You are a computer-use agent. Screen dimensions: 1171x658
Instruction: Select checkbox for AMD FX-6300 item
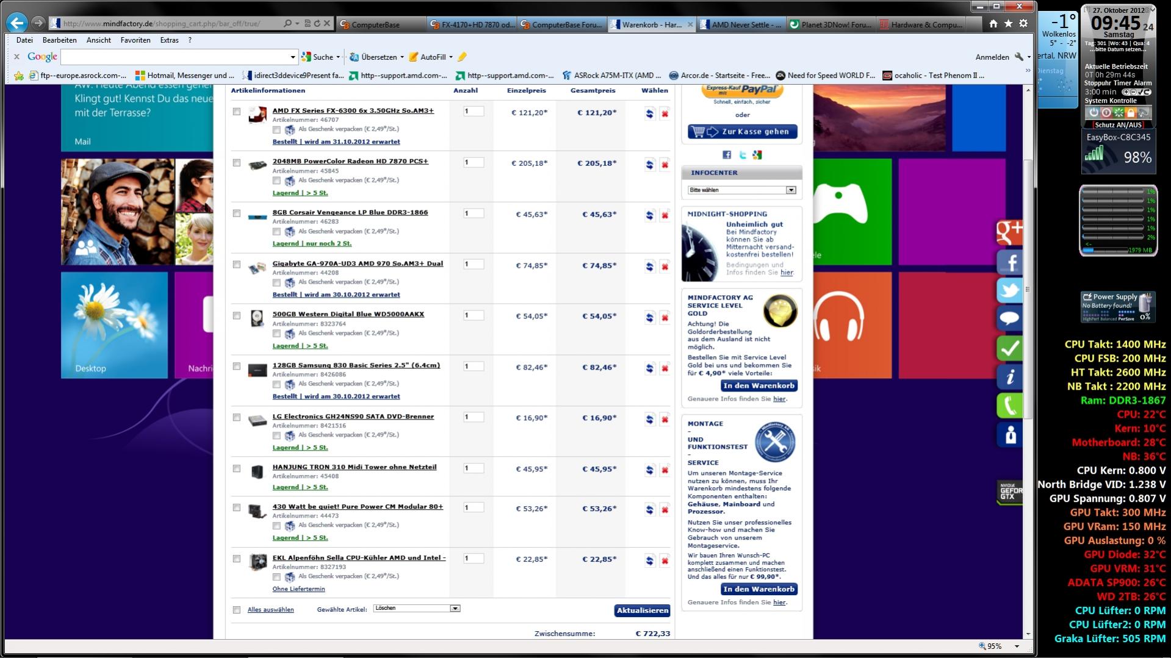pyautogui.click(x=237, y=112)
